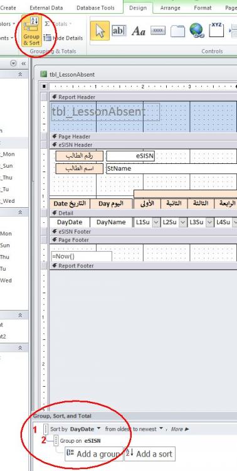Open the L1Su combo box arrow
237x471 pixels.
(x=156, y=222)
